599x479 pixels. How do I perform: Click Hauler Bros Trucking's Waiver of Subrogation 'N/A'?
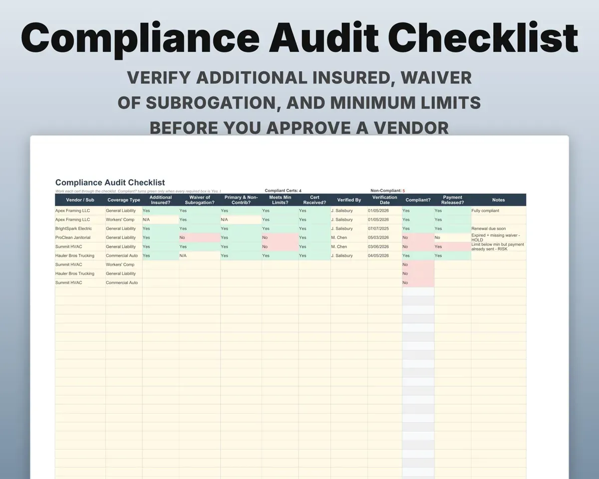click(x=200, y=255)
